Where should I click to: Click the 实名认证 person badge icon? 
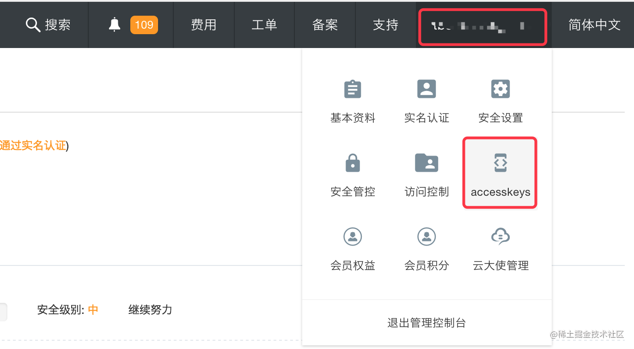427,89
